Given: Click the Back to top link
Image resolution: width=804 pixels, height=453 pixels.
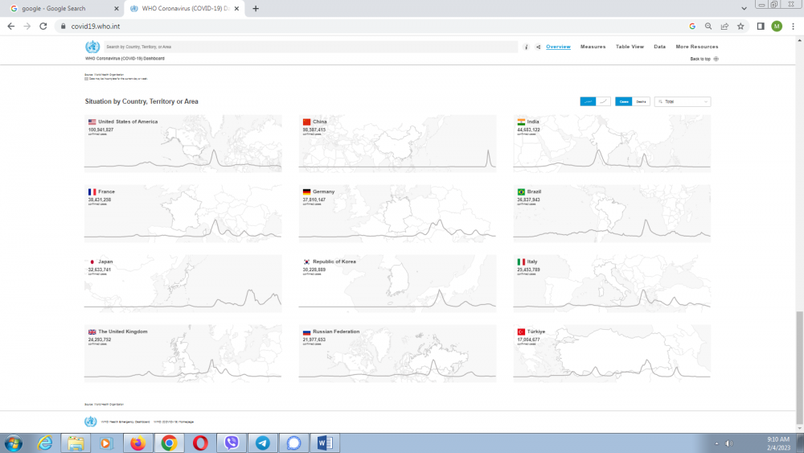Looking at the screenshot, I should [699, 59].
